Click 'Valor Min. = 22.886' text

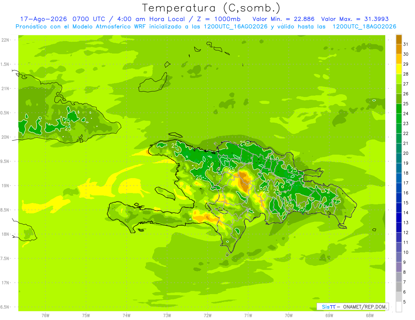coord(283,19)
